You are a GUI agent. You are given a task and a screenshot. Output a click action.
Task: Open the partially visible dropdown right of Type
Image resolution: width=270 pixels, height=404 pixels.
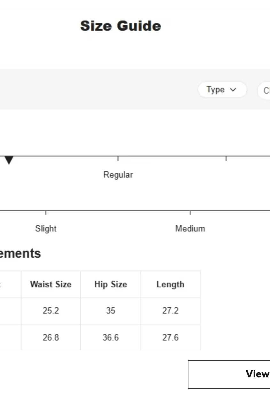[x=265, y=91]
